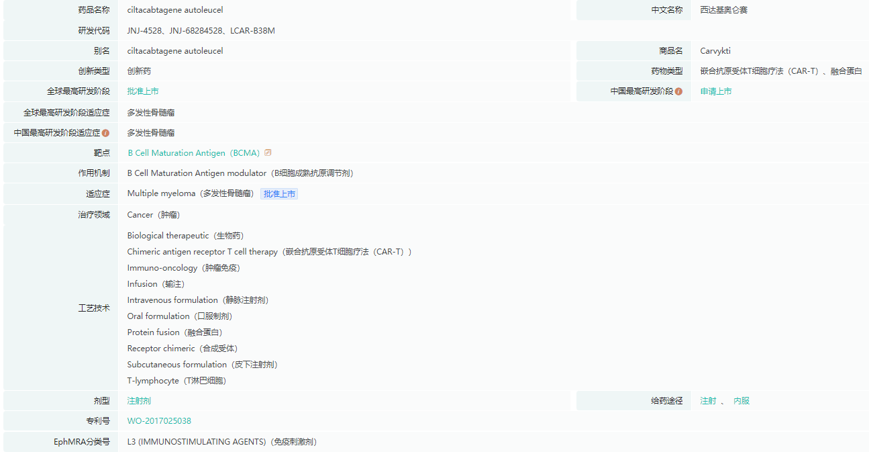Click the 商品名 field label
869x452 pixels.
pyautogui.click(x=671, y=51)
